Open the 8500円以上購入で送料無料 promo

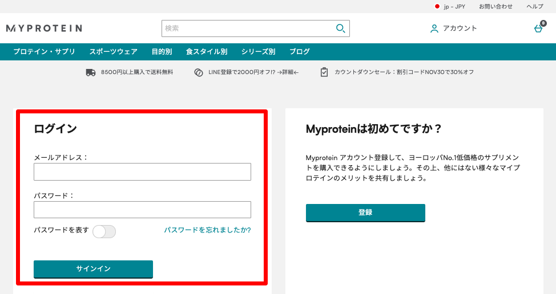tap(137, 72)
